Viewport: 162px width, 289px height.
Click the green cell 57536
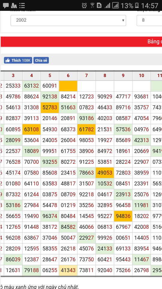123,129
